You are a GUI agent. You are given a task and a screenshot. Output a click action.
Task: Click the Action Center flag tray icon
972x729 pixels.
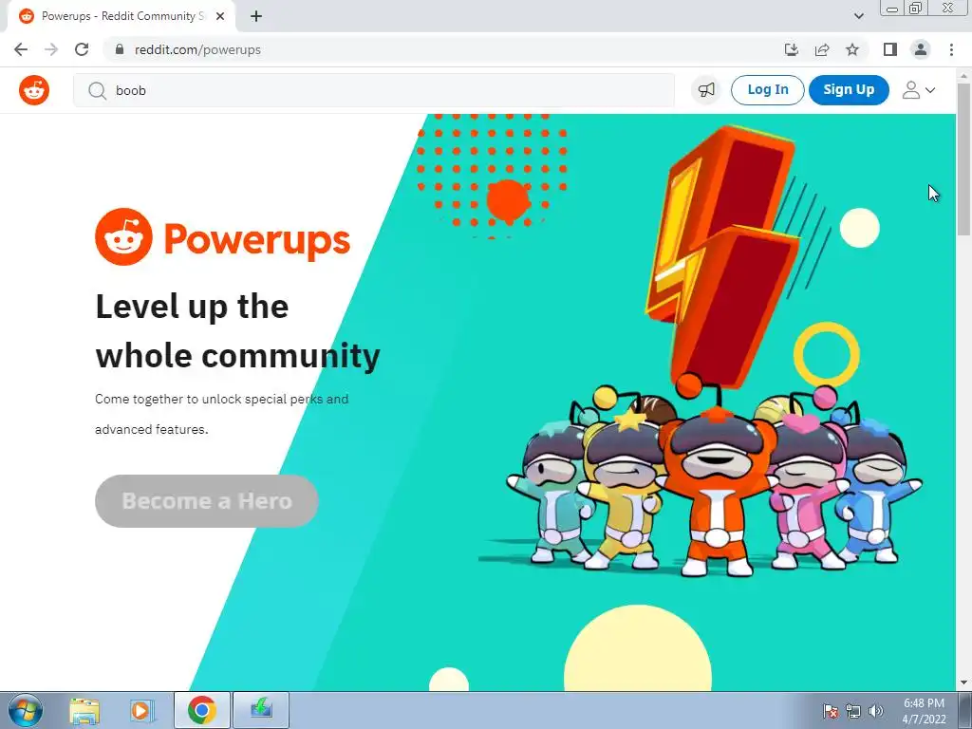[830, 711]
